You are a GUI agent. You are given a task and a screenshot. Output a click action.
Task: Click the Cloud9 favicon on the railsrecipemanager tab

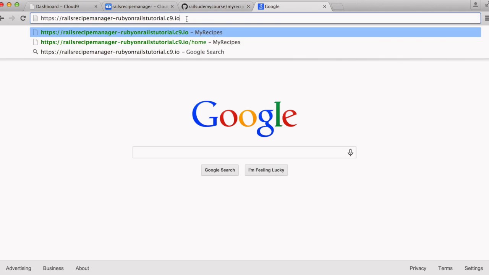(x=108, y=6)
